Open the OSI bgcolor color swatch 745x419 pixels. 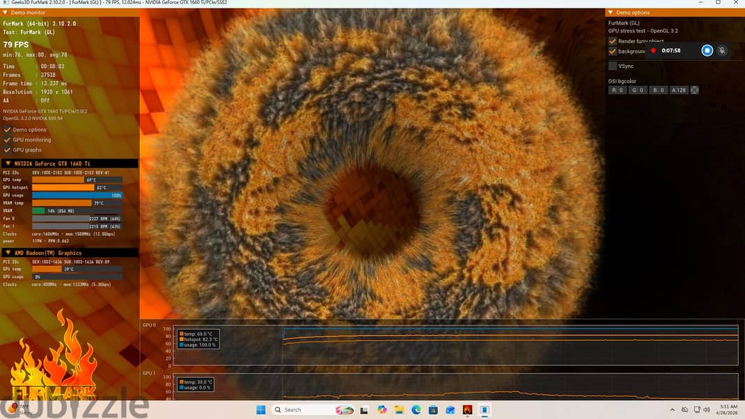click(x=694, y=90)
